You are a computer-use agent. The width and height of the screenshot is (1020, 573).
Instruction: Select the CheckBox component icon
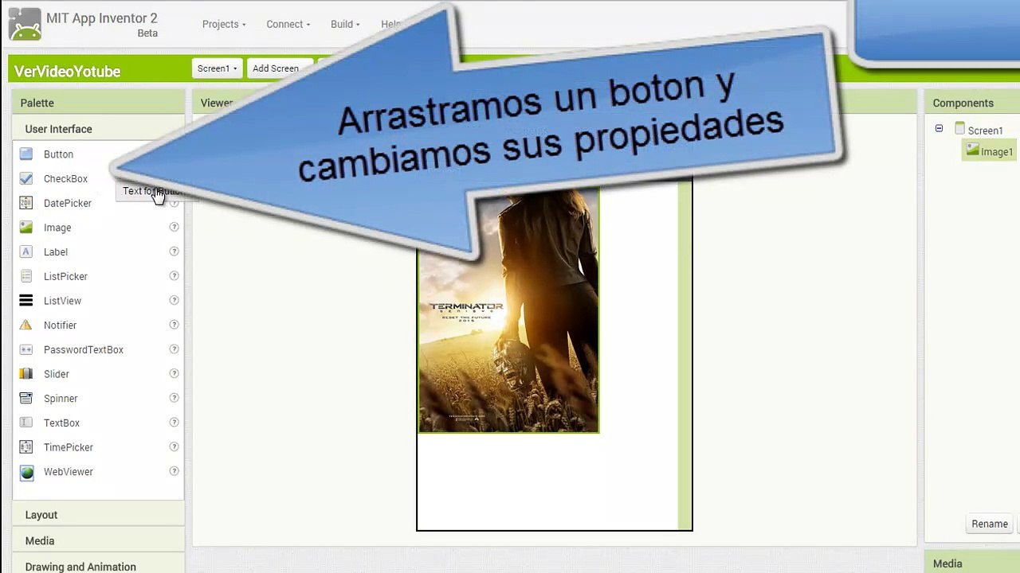tap(26, 179)
